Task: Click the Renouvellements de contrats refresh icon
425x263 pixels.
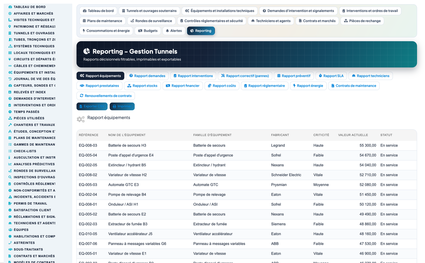Action: point(81,96)
